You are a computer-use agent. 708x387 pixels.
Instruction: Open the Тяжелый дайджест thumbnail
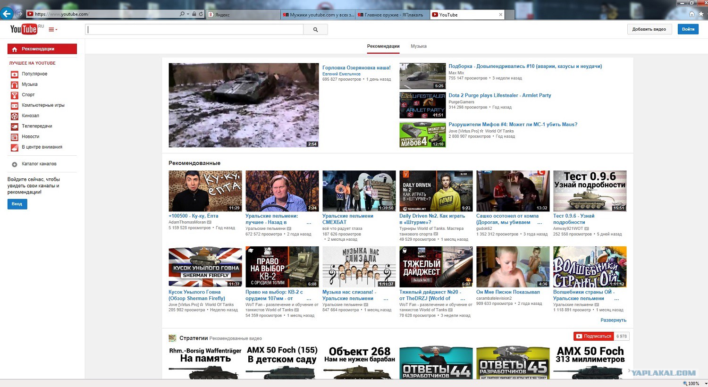point(436,267)
